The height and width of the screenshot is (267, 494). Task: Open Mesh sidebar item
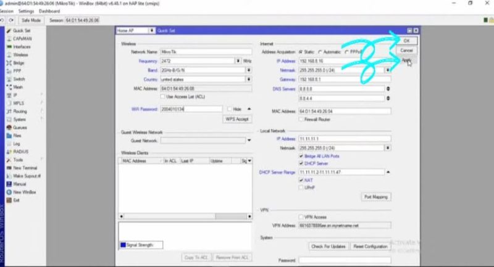(x=15, y=87)
